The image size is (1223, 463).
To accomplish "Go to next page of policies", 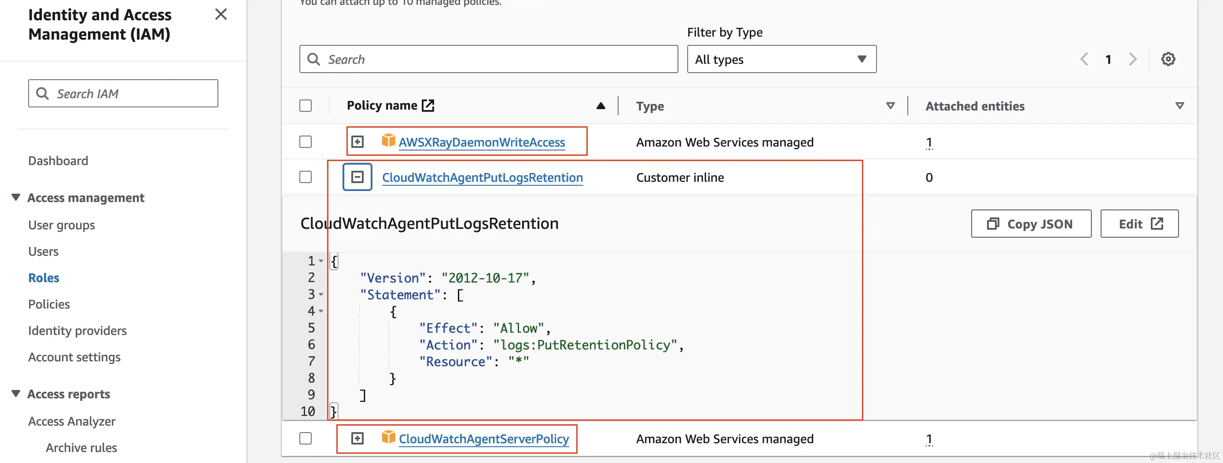I will tap(1133, 59).
